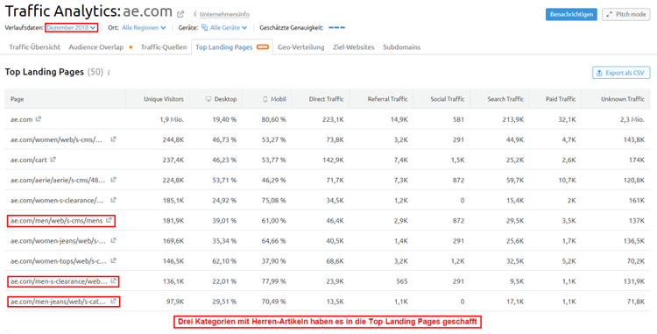This screenshot has width=657, height=334.
Task: Sort by Referral Traffic column header
Action: (387, 99)
